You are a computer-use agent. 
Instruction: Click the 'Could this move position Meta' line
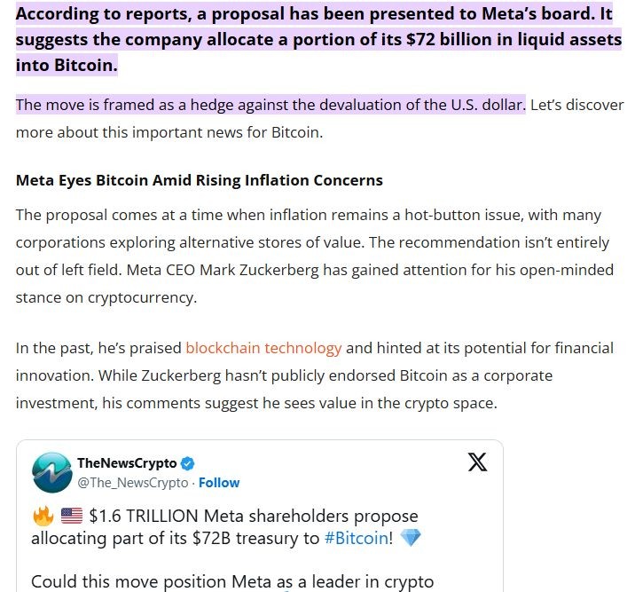[x=232, y=582]
